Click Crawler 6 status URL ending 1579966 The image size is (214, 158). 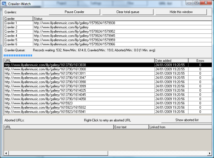[75, 44]
